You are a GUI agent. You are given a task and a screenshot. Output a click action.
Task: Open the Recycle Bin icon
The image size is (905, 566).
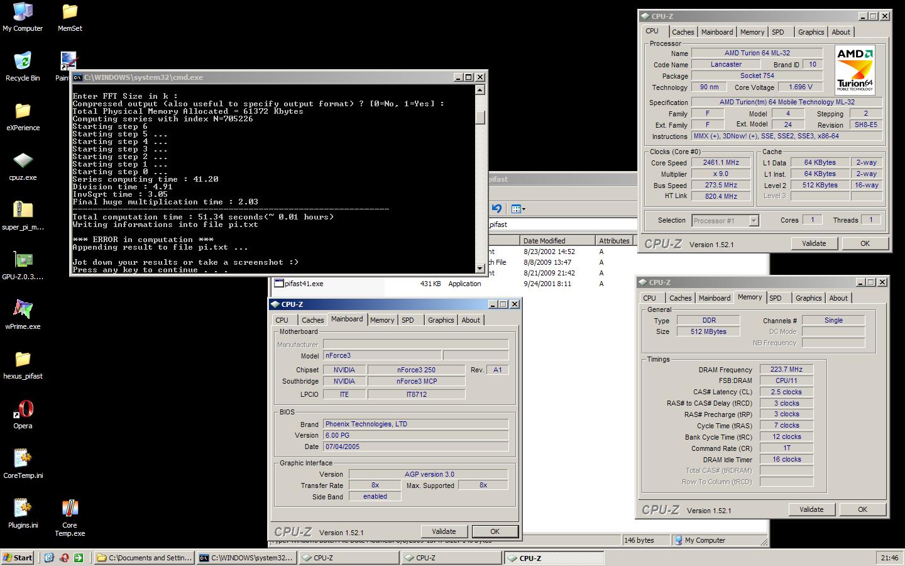(23, 67)
